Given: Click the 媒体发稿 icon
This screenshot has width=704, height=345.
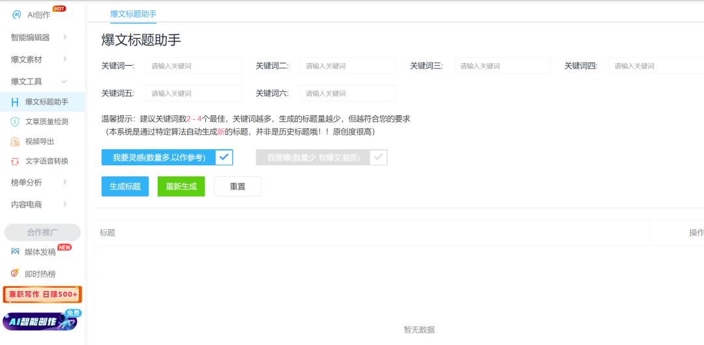Looking at the screenshot, I should click(x=15, y=252).
